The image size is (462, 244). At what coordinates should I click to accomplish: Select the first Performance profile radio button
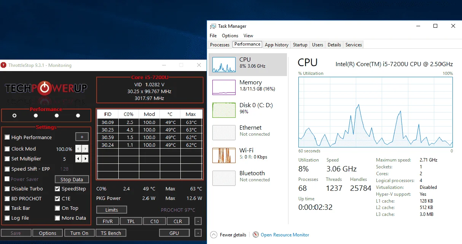click(14, 116)
